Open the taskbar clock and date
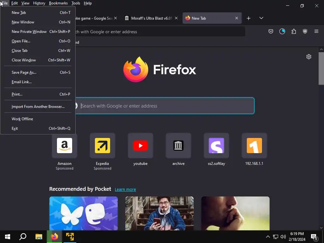 coord(297,237)
